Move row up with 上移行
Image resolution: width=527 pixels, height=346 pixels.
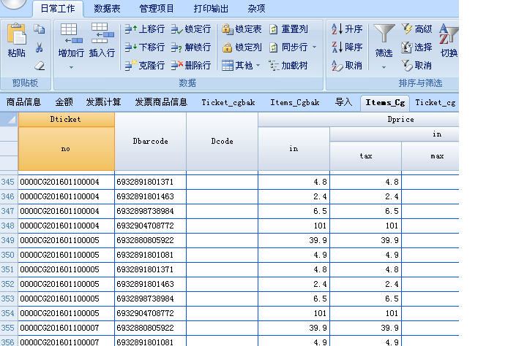click(144, 29)
